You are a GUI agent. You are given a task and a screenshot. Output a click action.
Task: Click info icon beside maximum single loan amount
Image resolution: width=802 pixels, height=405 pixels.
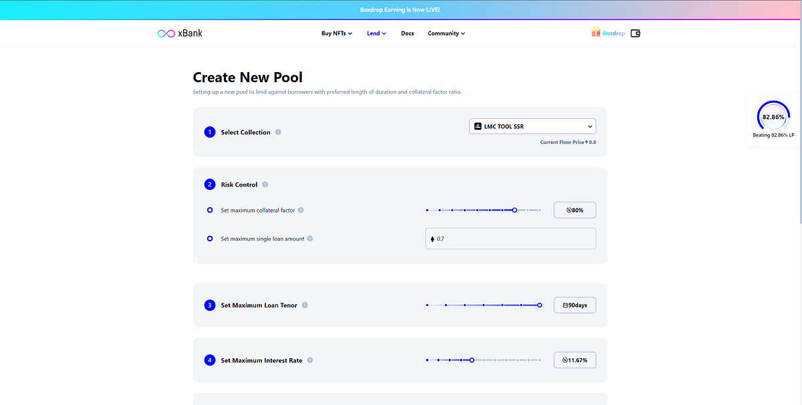310,239
